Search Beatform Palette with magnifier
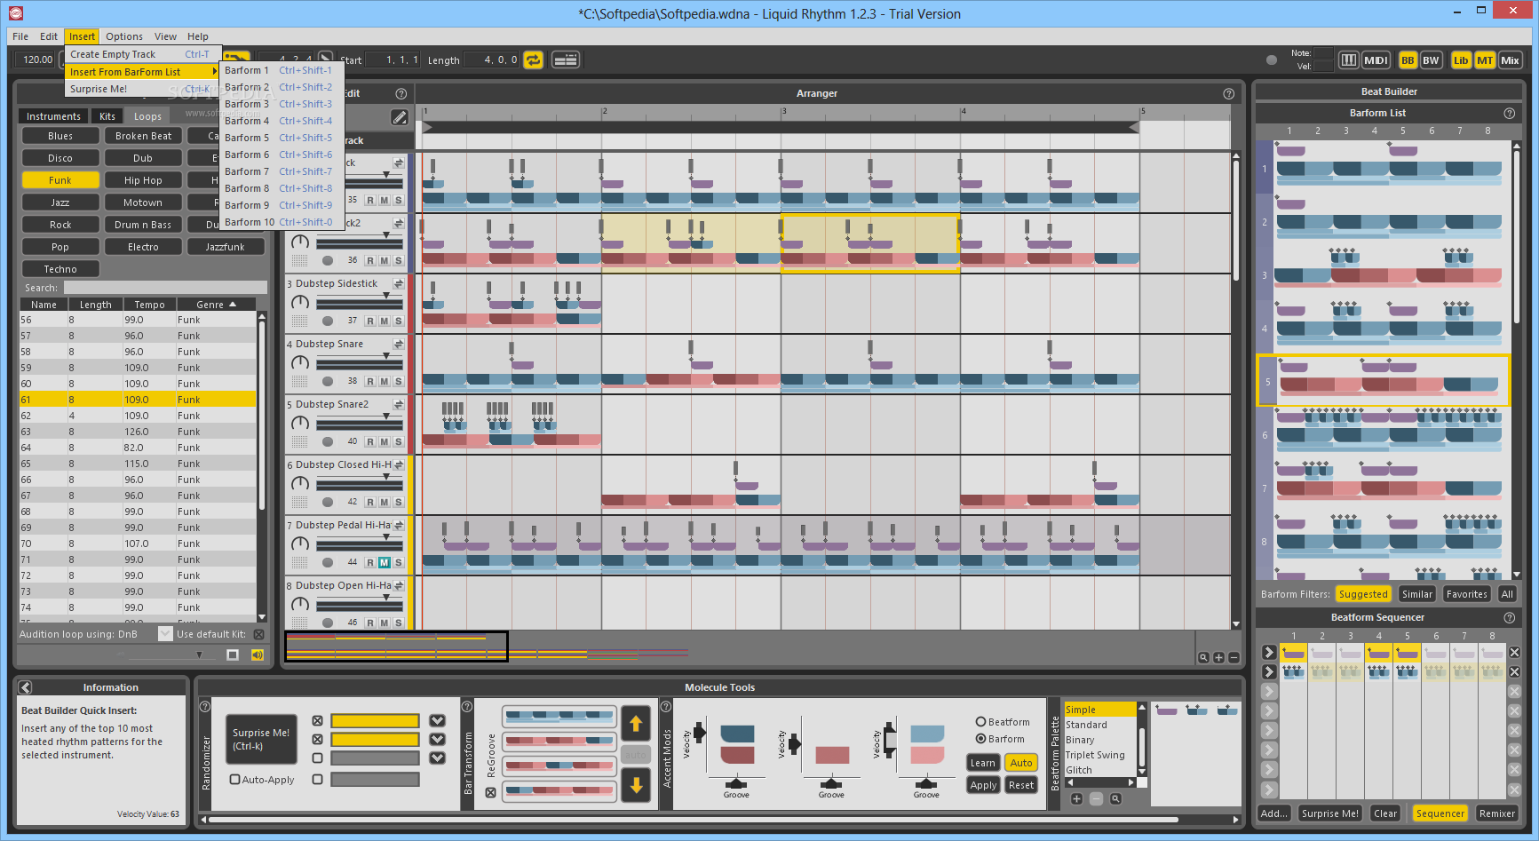Image resolution: width=1539 pixels, height=841 pixels. click(x=1115, y=798)
